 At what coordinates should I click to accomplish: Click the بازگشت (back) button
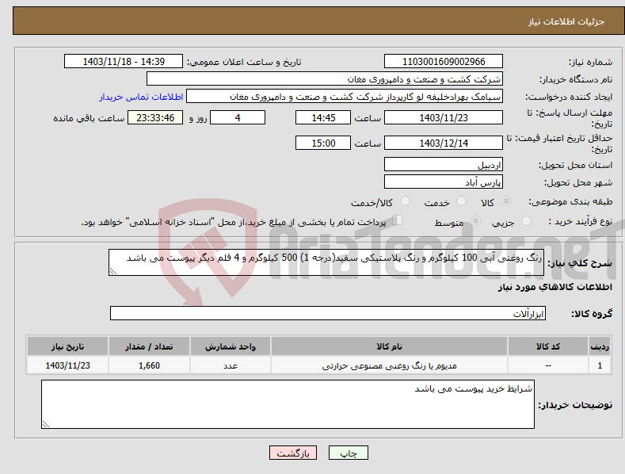(x=293, y=453)
